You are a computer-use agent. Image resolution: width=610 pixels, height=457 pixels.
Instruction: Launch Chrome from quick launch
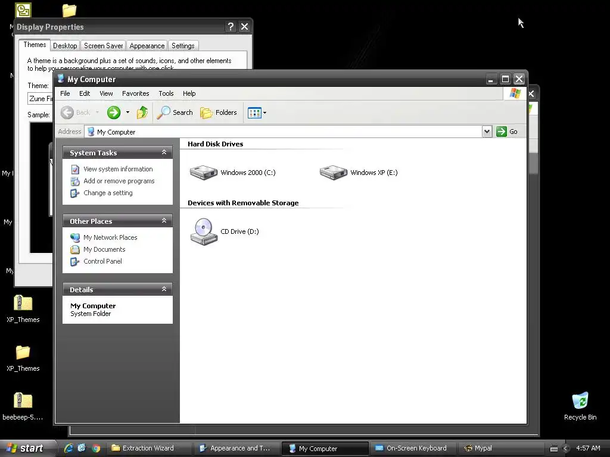(x=96, y=448)
